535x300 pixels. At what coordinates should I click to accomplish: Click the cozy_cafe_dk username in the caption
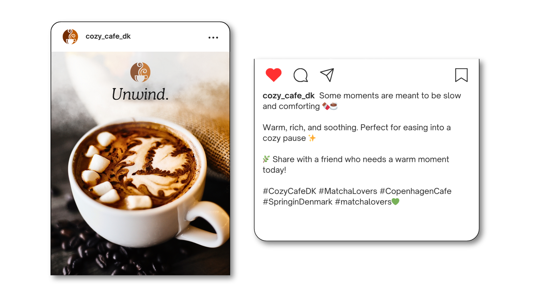click(x=289, y=96)
